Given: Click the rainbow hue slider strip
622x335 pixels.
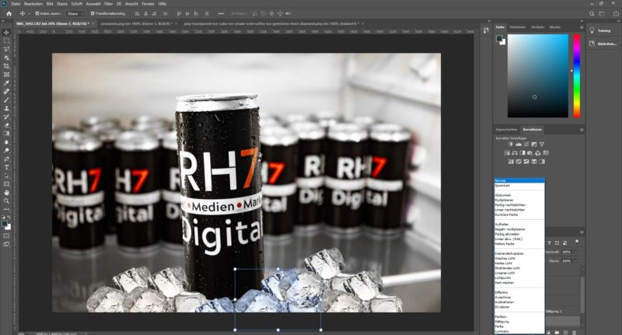Looking at the screenshot, I should tap(576, 75).
